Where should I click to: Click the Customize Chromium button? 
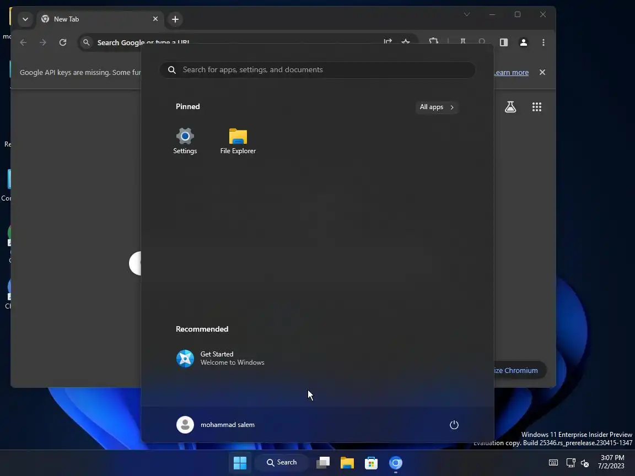[x=520, y=370]
